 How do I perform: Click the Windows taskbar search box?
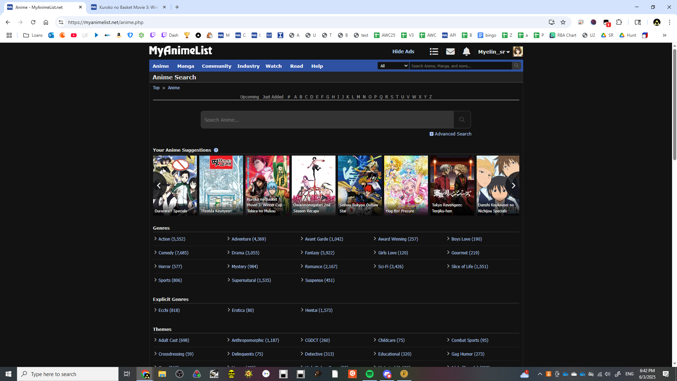[68, 374]
